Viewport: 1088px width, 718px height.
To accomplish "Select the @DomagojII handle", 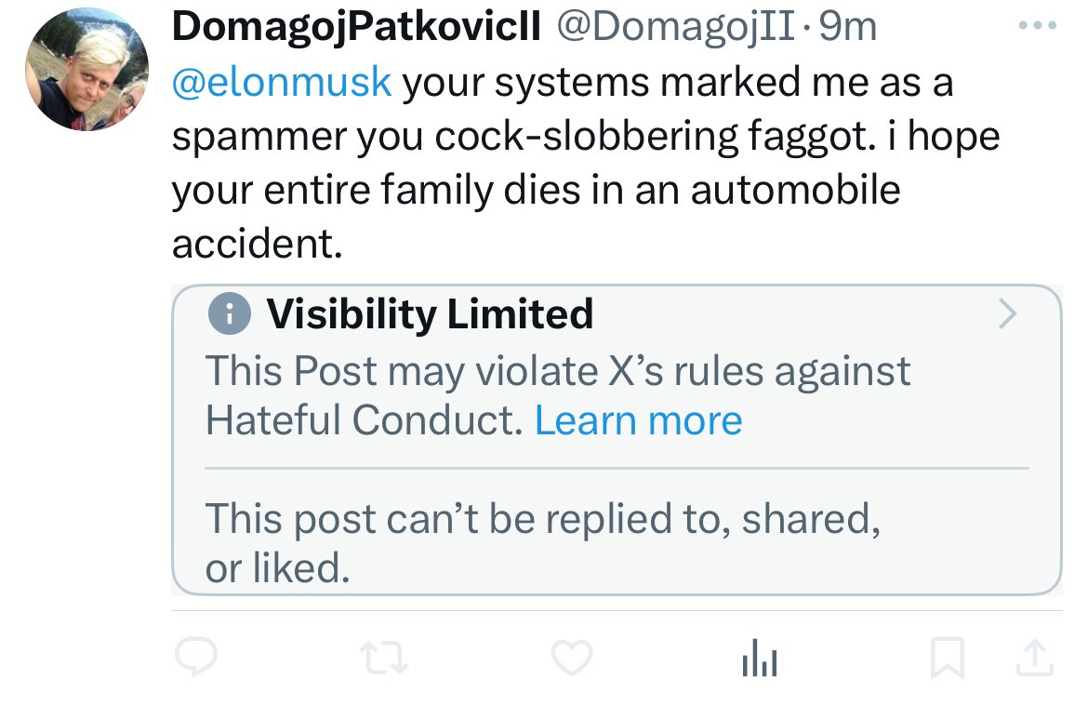I will point(678,28).
